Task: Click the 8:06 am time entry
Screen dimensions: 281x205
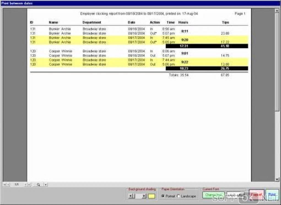Action: 168,51
